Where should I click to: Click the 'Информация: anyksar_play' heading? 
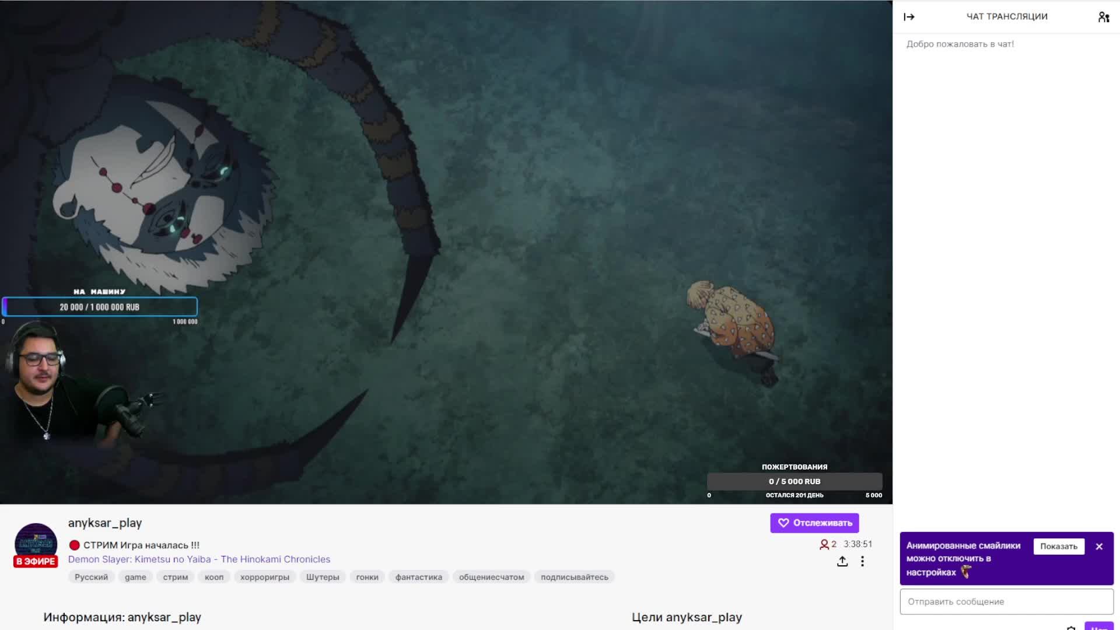tap(122, 617)
